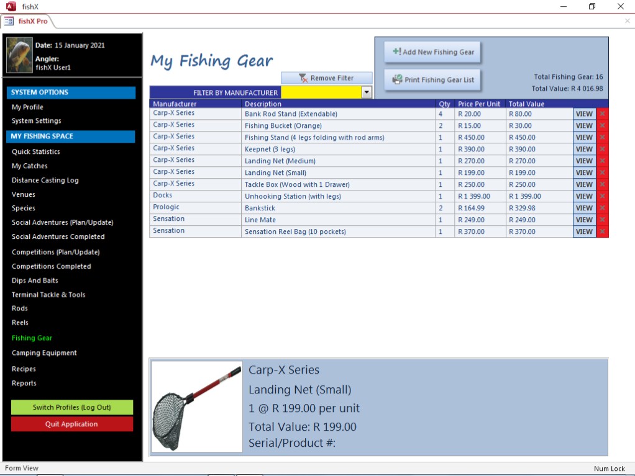Open System Settings in sidebar
The height and width of the screenshot is (476, 635).
pos(37,121)
